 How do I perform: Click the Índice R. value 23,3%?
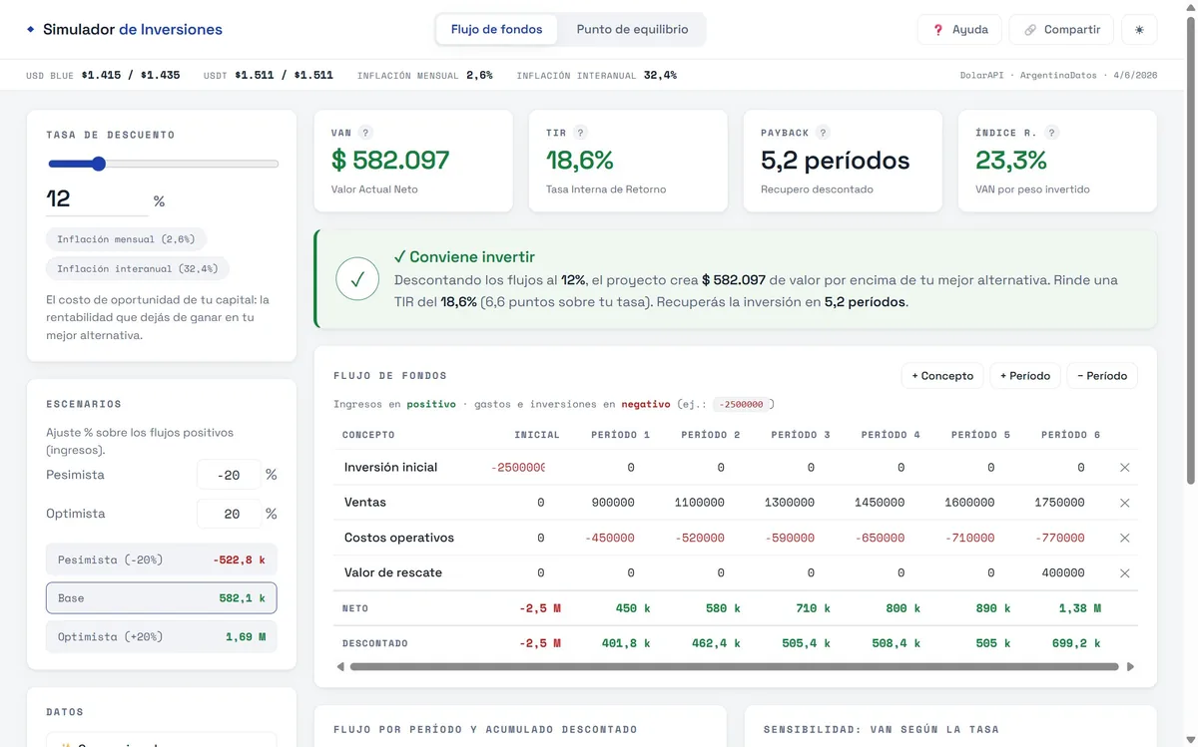coord(1011,160)
